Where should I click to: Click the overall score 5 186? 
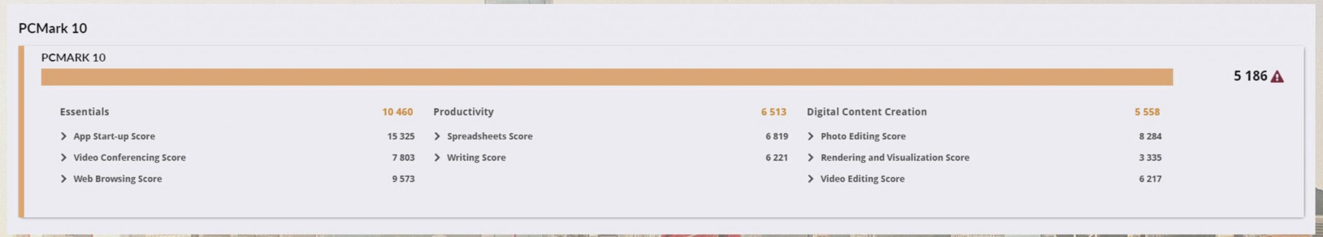(x=1250, y=76)
